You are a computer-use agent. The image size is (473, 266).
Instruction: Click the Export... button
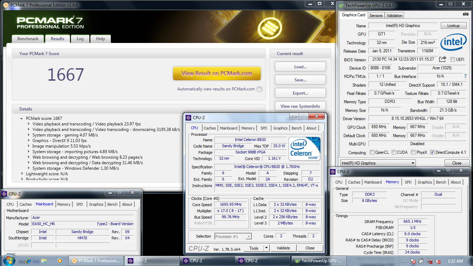click(x=300, y=93)
